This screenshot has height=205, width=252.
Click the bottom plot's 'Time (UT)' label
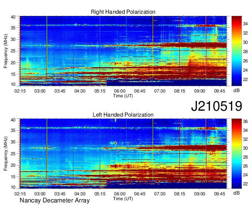[x=123, y=199]
